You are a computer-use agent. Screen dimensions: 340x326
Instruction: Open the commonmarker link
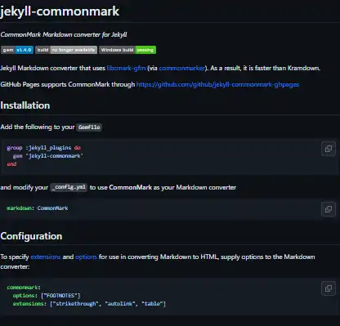(181, 68)
